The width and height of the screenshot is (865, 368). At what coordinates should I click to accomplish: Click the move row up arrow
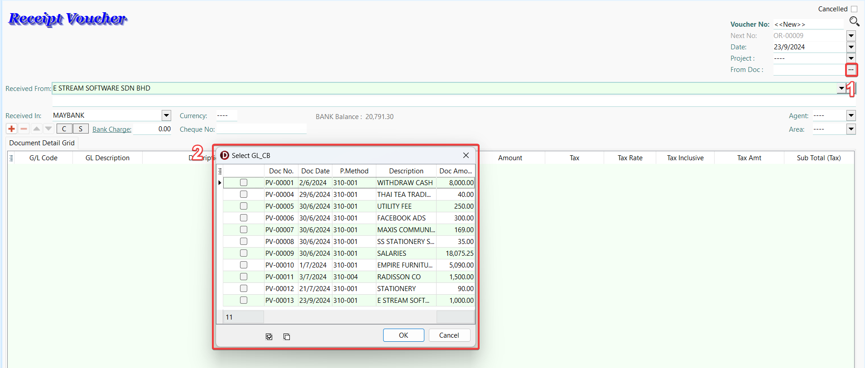pos(37,129)
